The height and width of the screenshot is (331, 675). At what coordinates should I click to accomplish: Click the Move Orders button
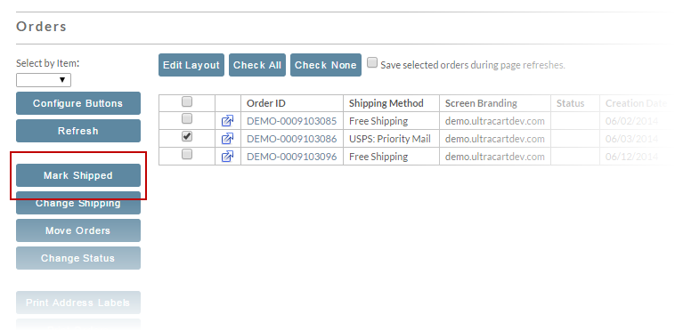78,230
